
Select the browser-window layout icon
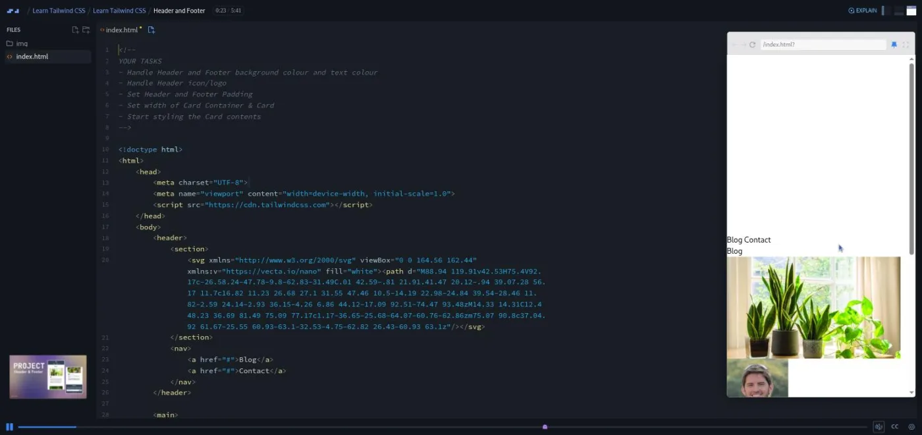click(911, 11)
